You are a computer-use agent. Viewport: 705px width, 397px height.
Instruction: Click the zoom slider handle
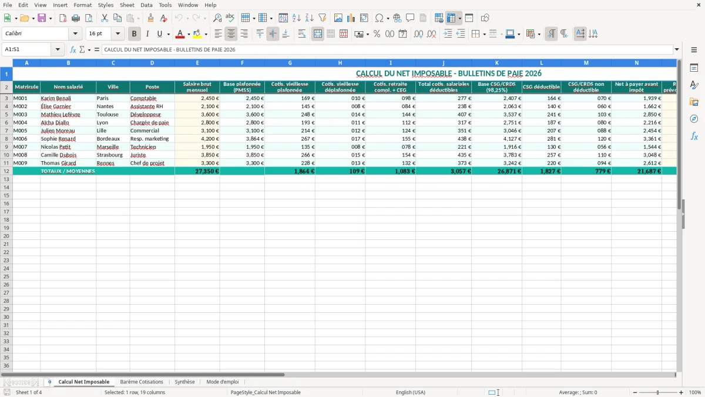coord(658,392)
